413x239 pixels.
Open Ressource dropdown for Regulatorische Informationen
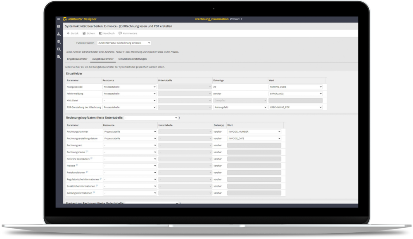[130, 179]
